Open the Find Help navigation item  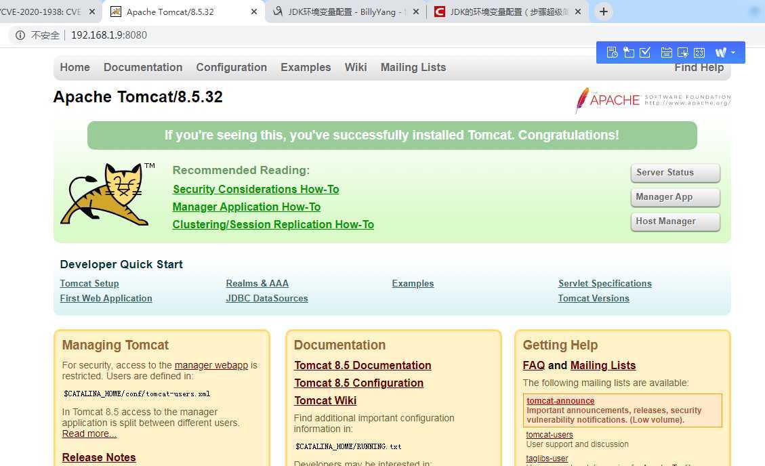click(x=699, y=67)
